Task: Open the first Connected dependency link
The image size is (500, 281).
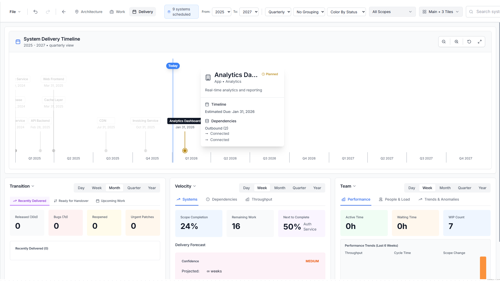Action: pyautogui.click(x=220, y=133)
